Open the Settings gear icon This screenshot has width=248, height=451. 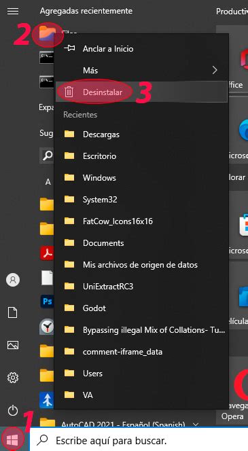click(x=13, y=378)
